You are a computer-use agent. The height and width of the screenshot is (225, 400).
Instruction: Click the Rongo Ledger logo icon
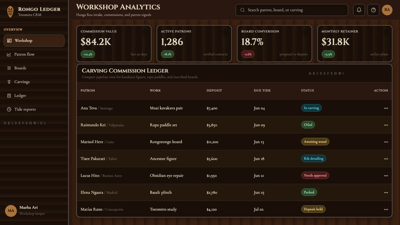pos(10,12)
